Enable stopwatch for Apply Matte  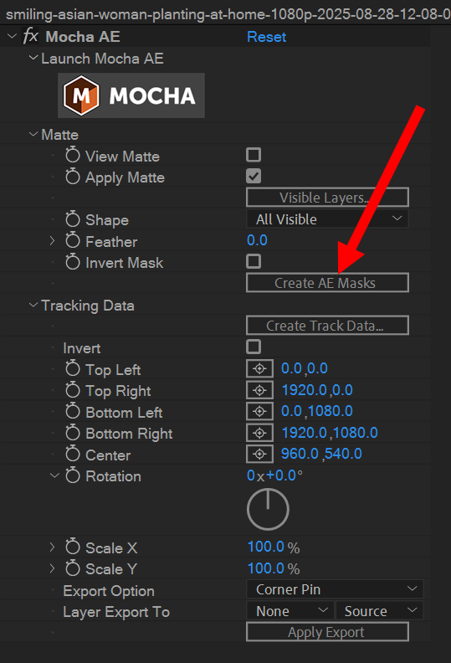[x=73, y=176]
